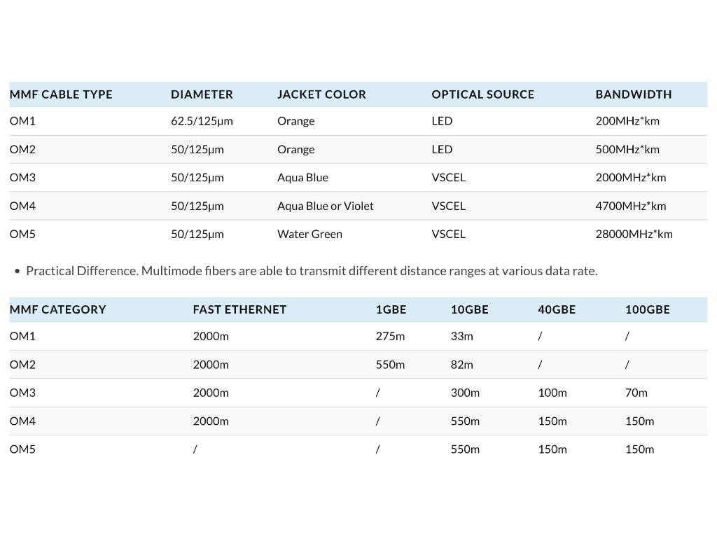
Task: Select 150m 100GBE distance in OM5 row
Action: click(x=640, y=449)
